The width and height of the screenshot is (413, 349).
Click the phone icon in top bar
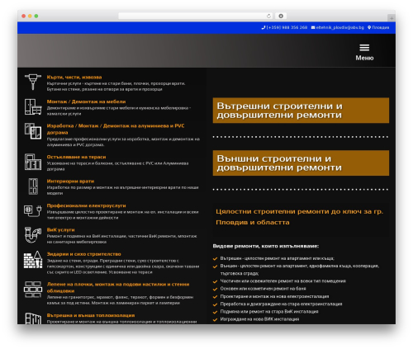263,27
